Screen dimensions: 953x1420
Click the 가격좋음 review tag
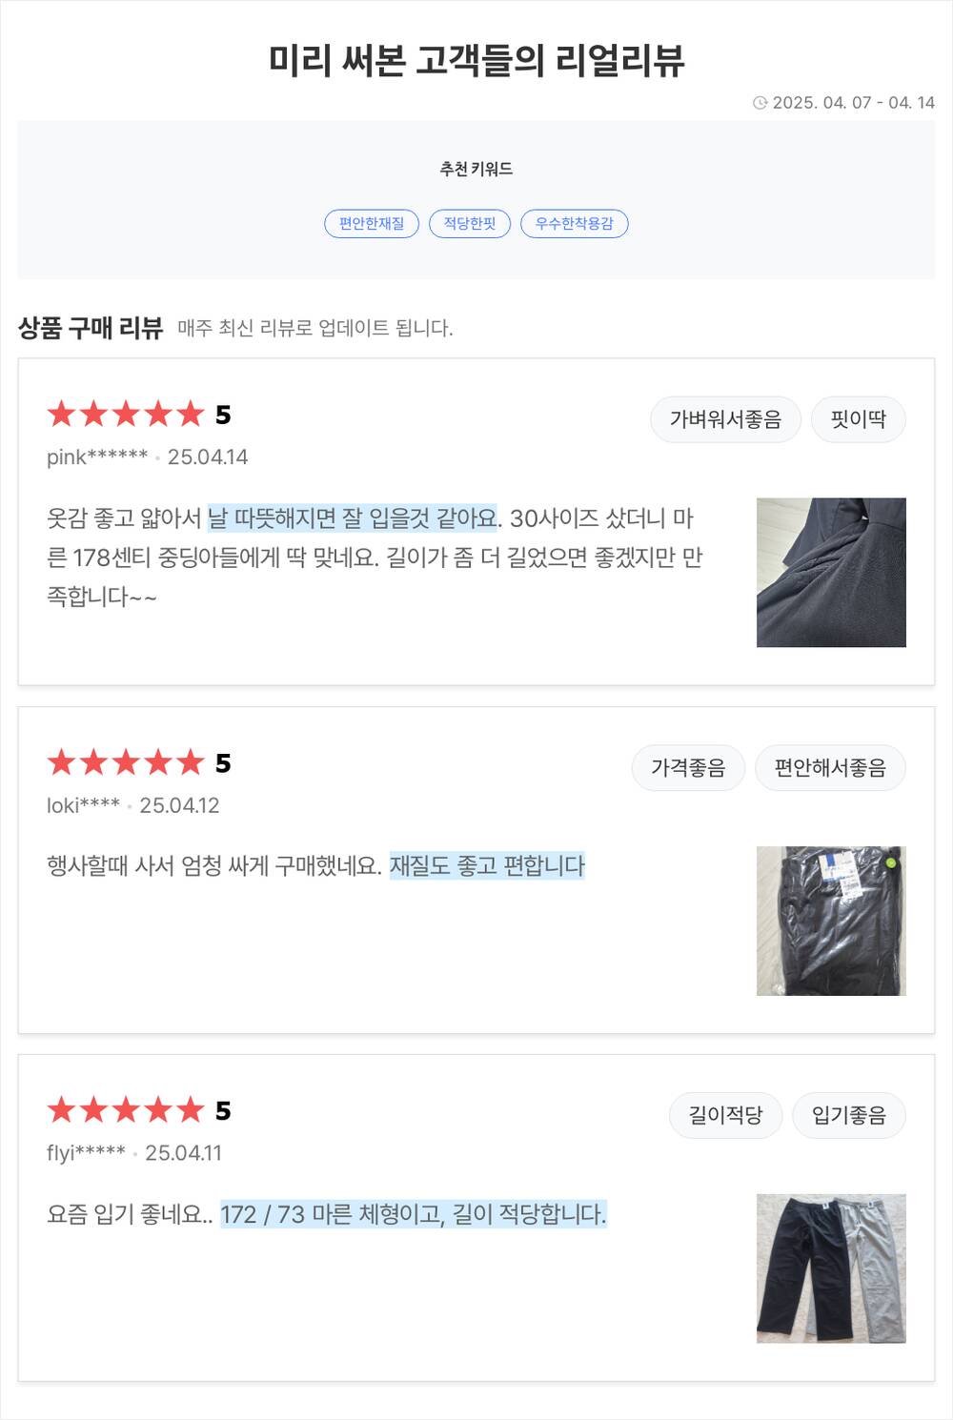pyautogui.click(x=688, y=768)
